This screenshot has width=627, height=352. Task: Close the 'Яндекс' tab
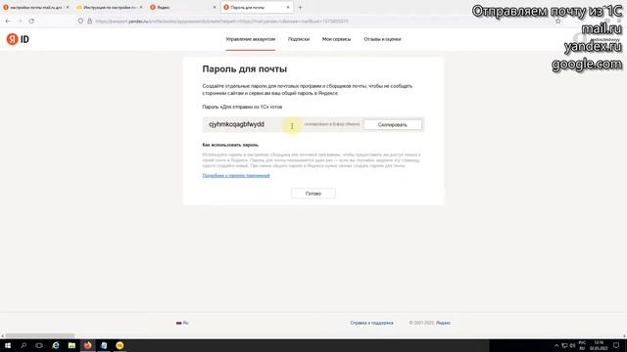click(x=215, y=7)
